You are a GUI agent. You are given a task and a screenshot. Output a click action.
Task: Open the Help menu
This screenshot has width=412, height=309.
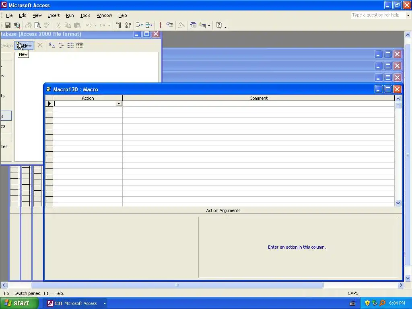click(122, 15)
